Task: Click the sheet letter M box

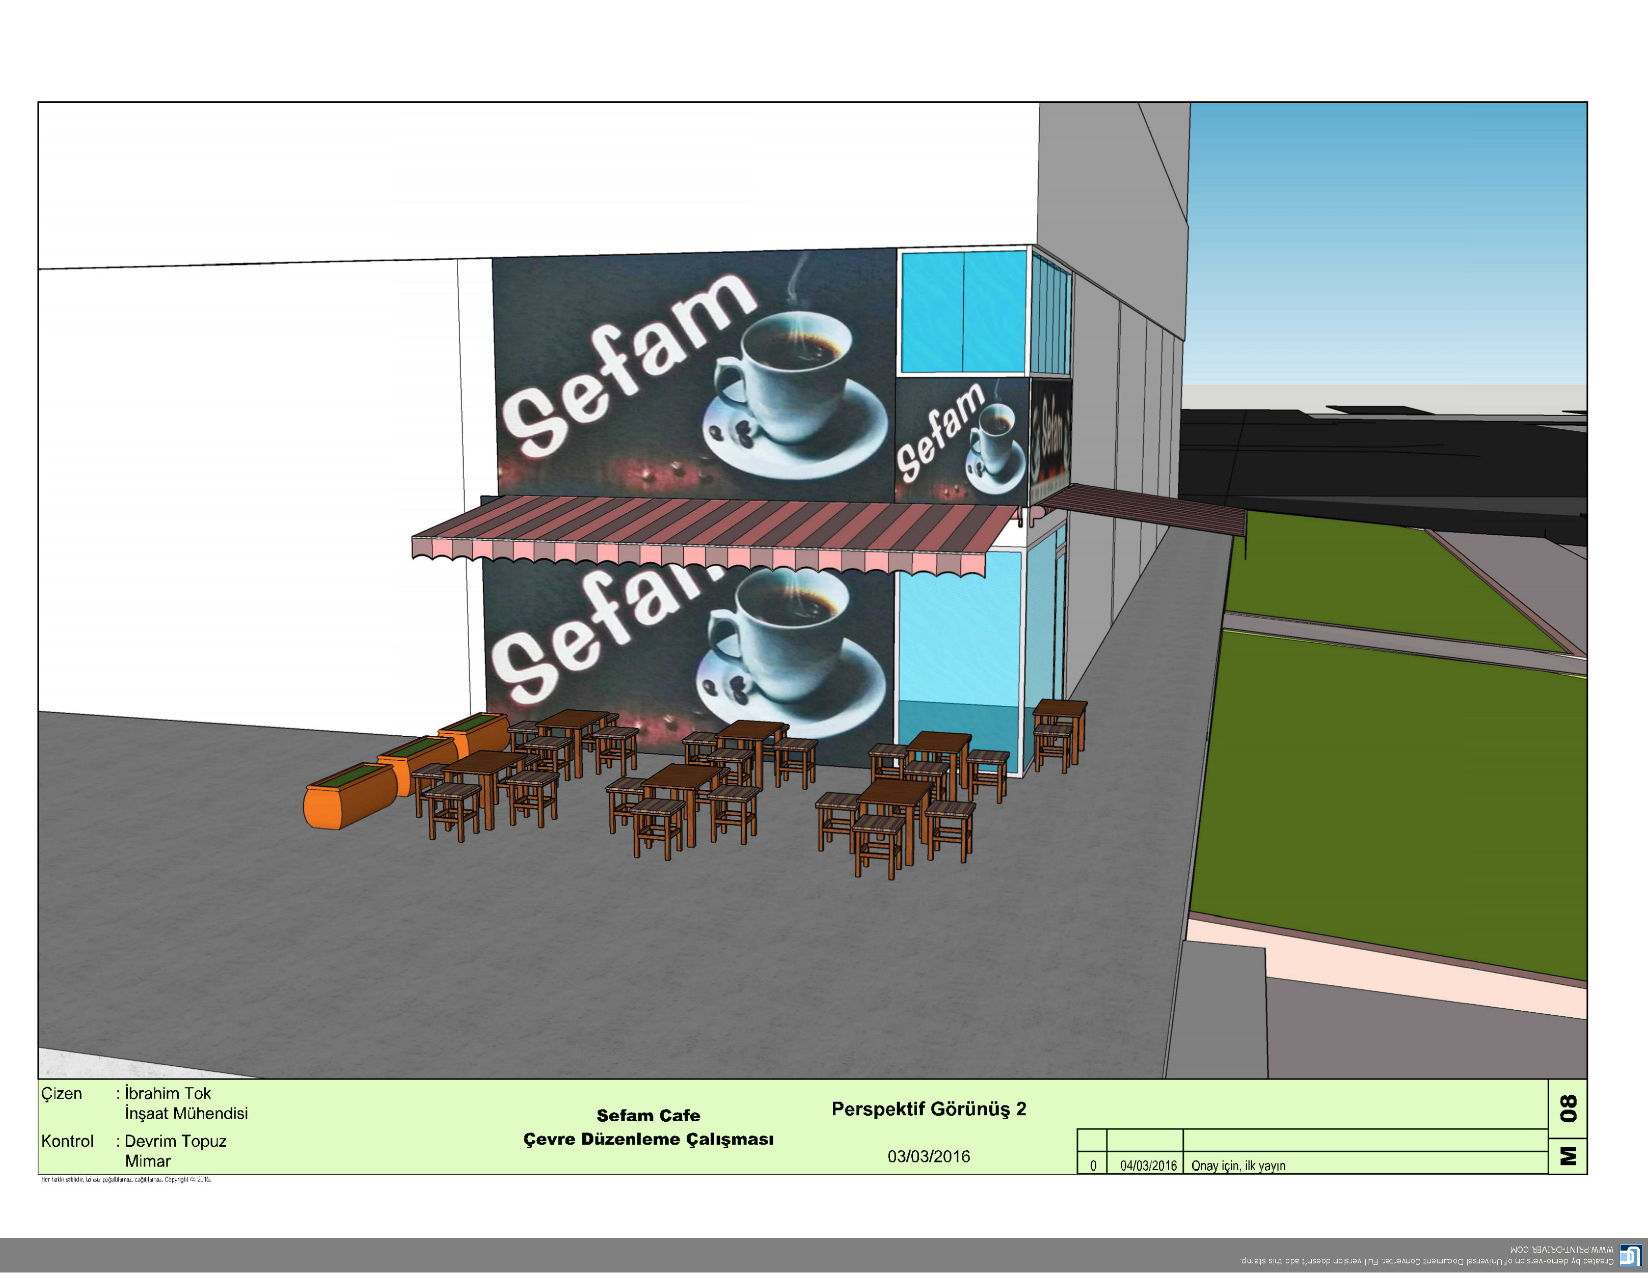Action: (x=1568, y=1156)
